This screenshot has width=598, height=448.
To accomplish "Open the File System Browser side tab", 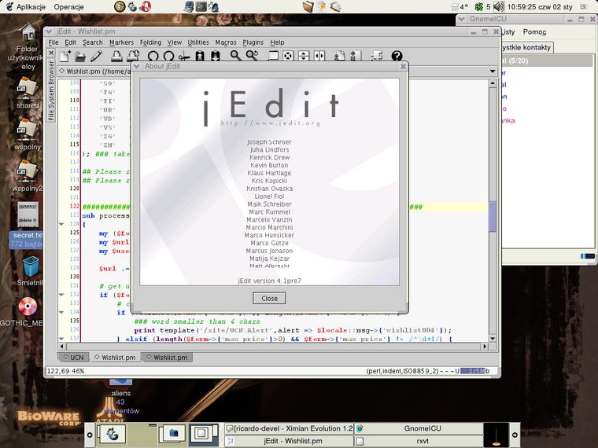I will pyautogui.click(x=51, y=90).
